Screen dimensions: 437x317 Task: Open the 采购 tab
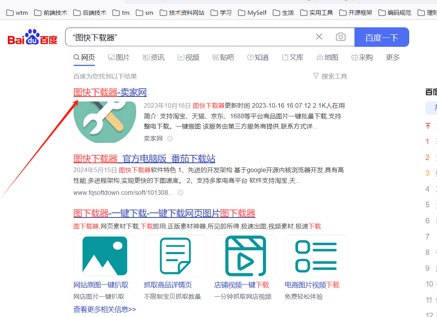(x=362, y=57)
